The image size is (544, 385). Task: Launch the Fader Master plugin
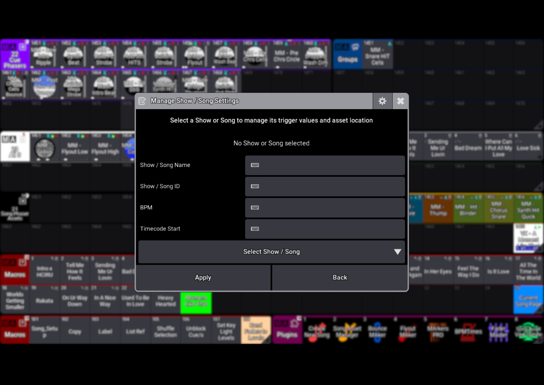(498, 330)
